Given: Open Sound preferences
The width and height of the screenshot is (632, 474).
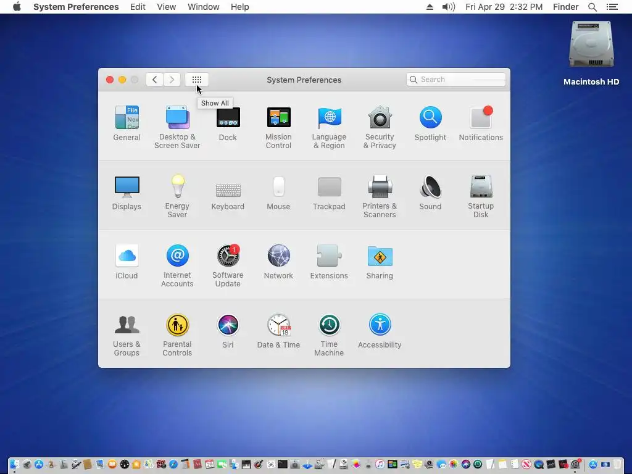Looking at the screenshot, I should [x=430, y=193].
